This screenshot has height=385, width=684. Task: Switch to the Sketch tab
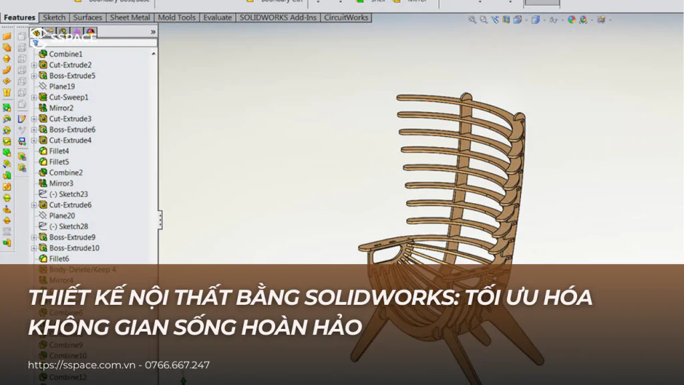pos(54,17)
